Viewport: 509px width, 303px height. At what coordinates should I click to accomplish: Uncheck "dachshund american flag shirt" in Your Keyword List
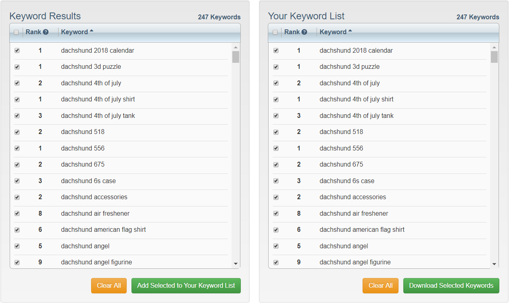pyautogui.click(x=276, y=230)
